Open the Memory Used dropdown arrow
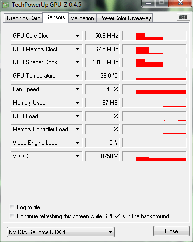 [x=77, y=103]
